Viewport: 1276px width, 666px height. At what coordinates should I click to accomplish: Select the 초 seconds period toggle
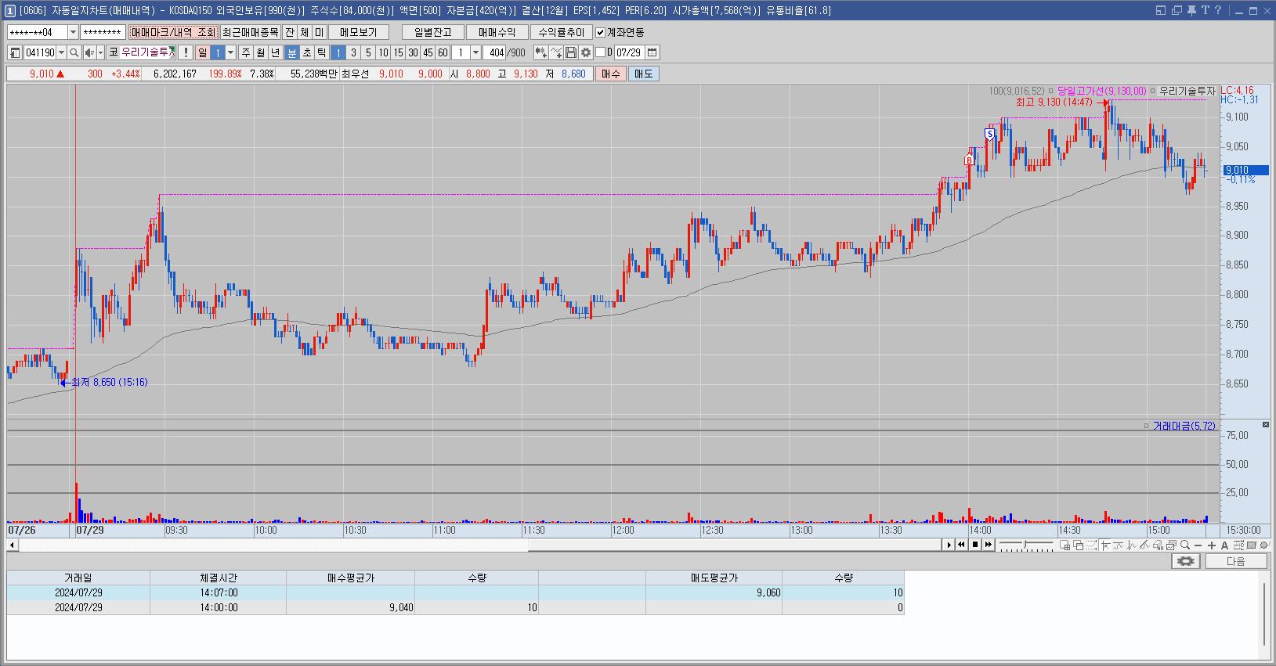click(x=306, y=52)
